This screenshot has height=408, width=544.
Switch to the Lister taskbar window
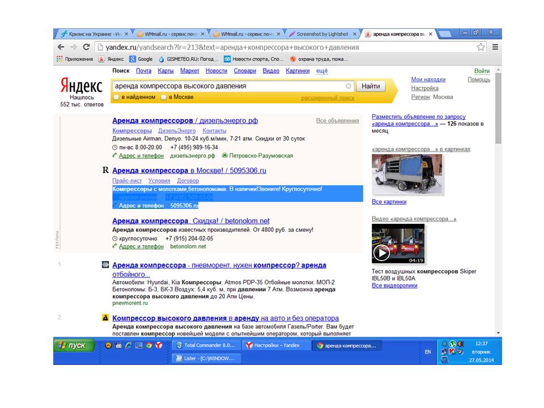[x=206, y=358]
